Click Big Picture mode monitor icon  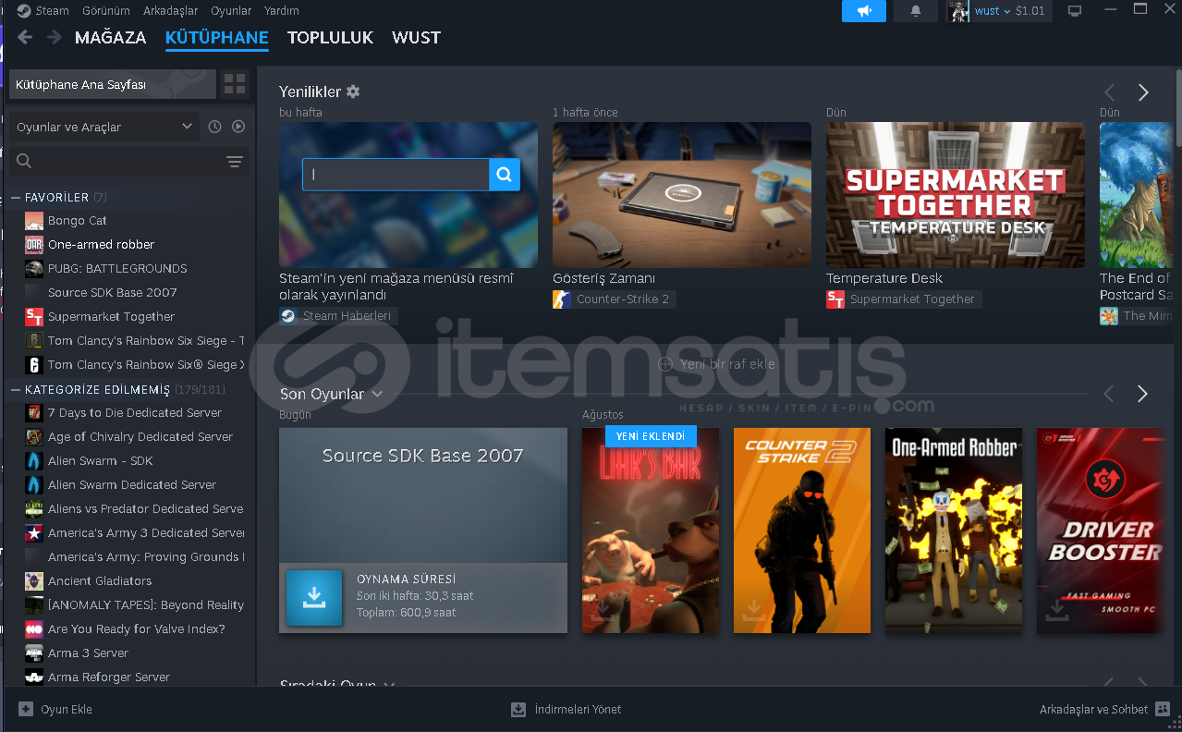[1075, 11]
